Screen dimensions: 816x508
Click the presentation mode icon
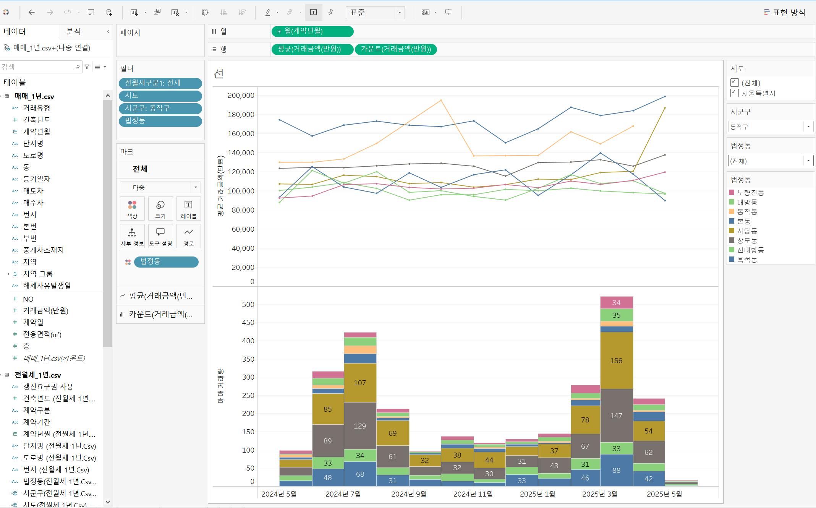[448, 13]
